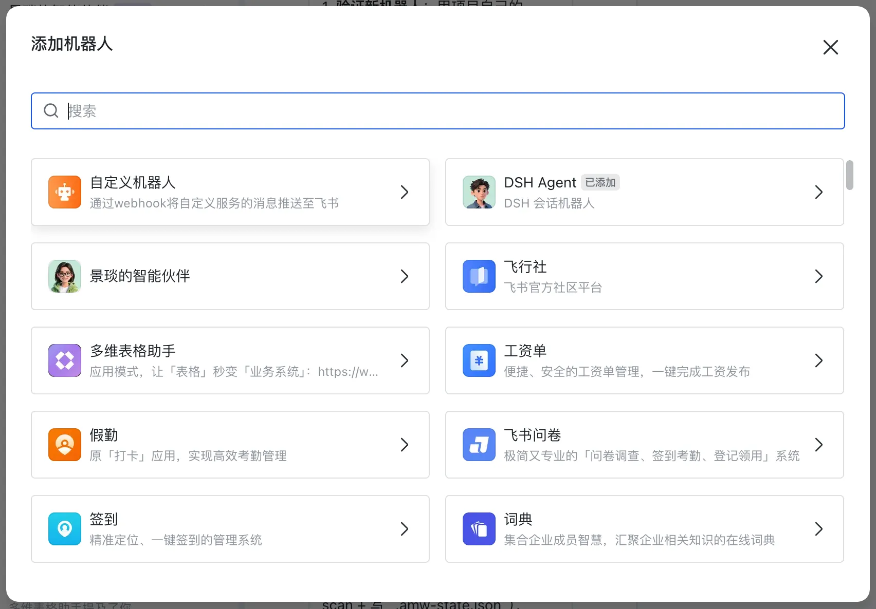Select the 自定义机器人 title text
Viewport: 876px width, 609px height.
pyautogui.click(x=133, y=182)
